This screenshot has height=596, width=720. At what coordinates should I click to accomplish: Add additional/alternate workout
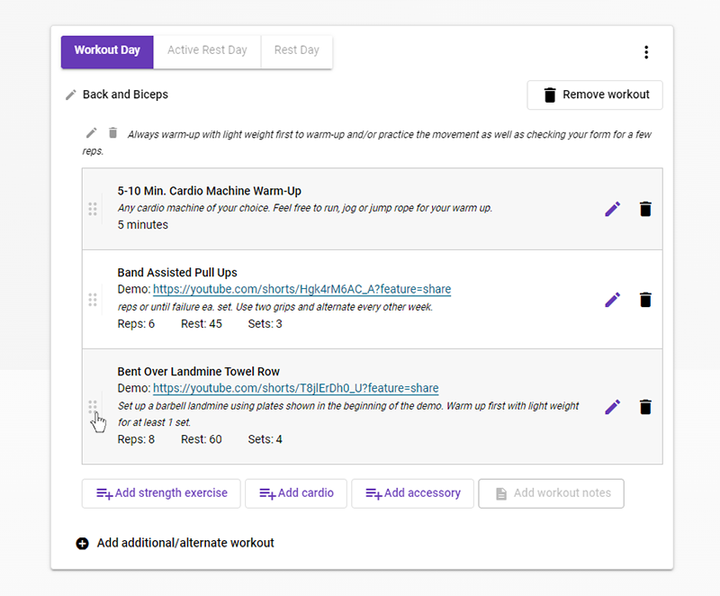point(175,544)
